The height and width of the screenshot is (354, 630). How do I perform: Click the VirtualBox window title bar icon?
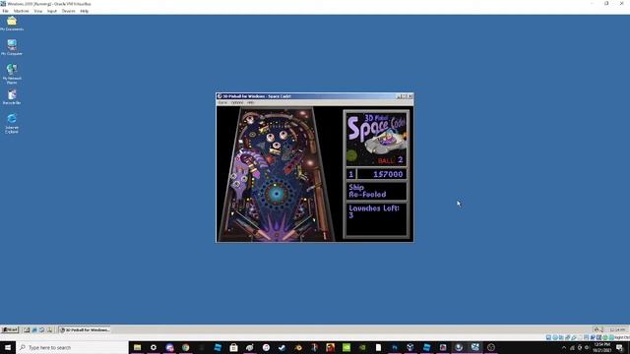[x=3, y=4]
